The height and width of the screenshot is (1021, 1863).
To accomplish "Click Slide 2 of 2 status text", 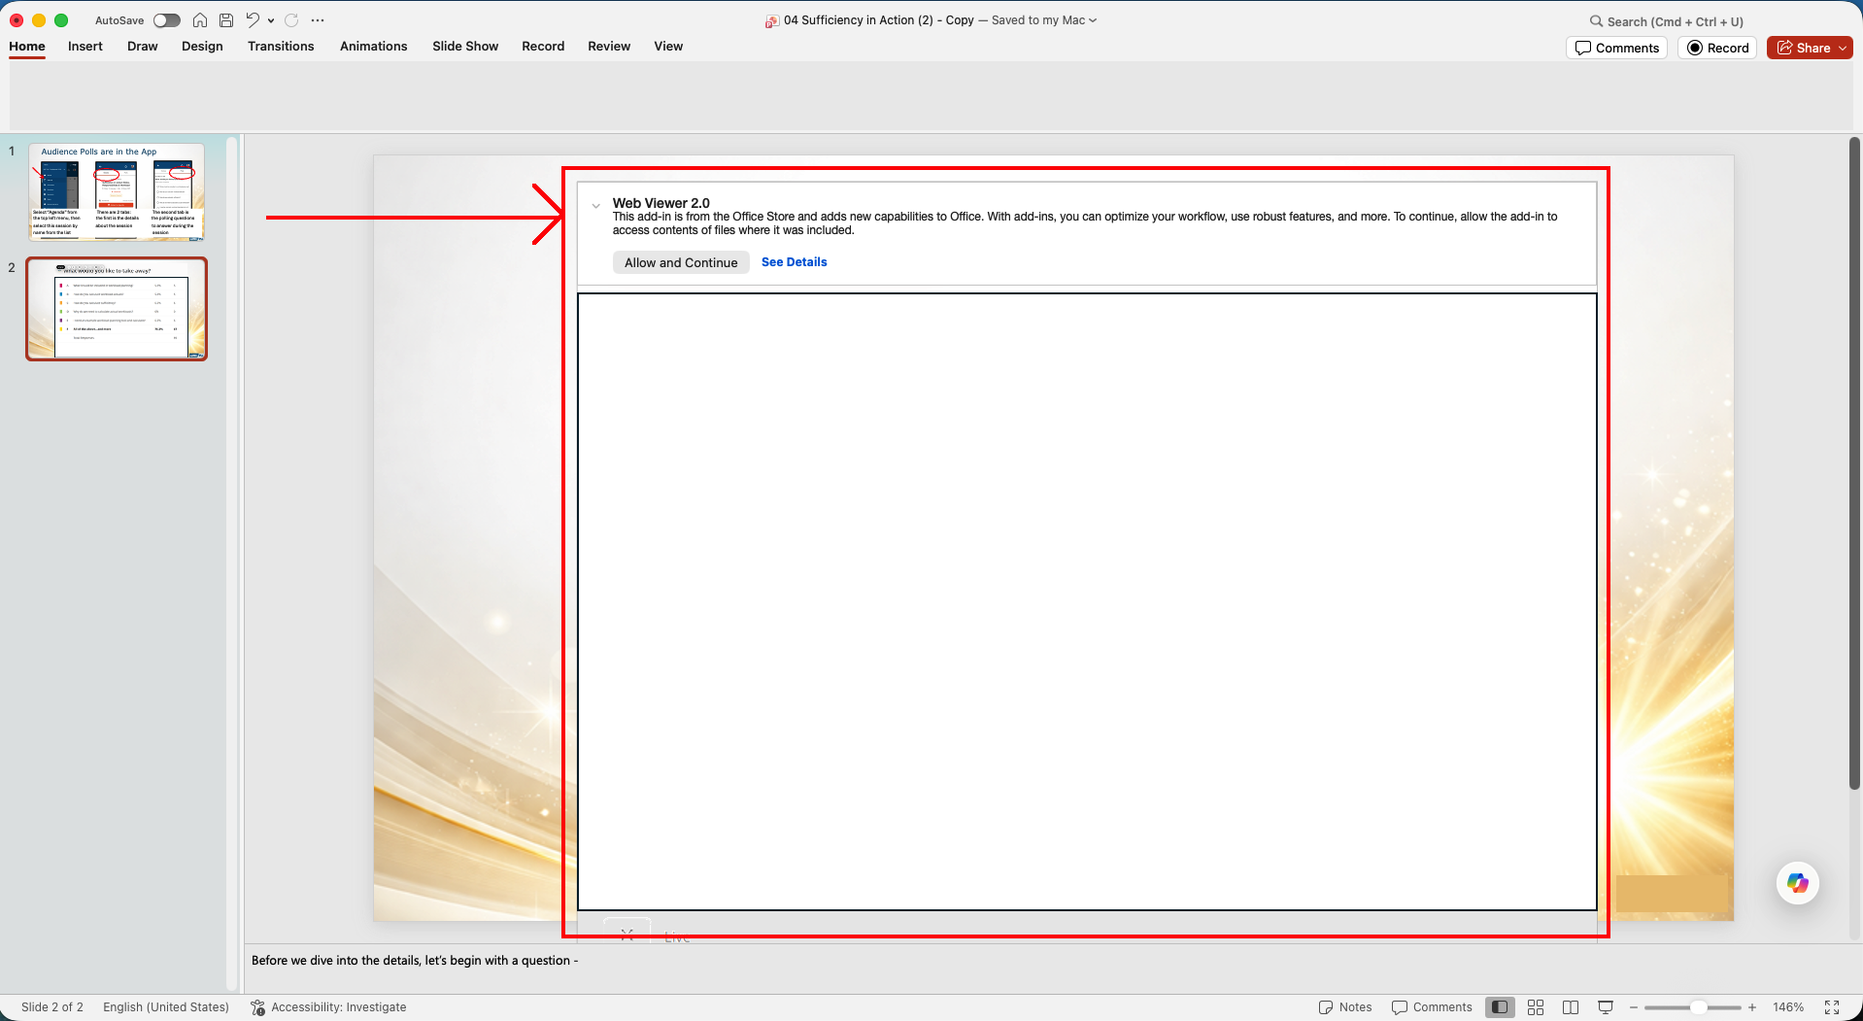I will click(x=52, y=1007).
